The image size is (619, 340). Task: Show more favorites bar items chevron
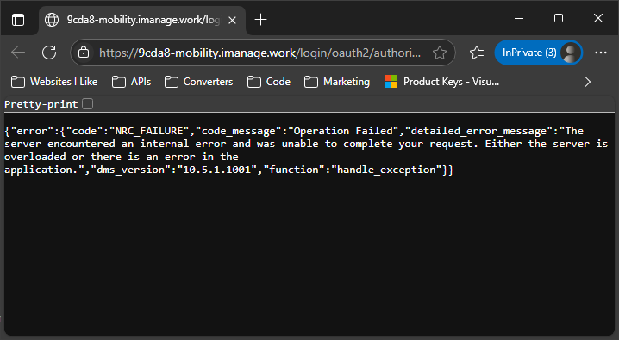587,82
